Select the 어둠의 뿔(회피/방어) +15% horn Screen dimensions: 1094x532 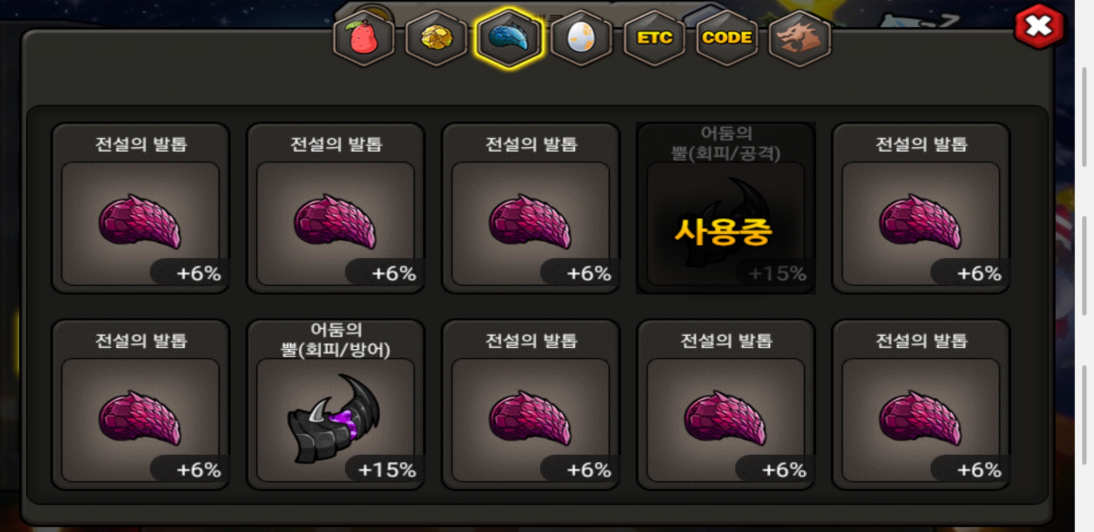[336, 405]
